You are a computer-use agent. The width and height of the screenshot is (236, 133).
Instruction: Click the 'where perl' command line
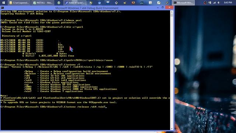(x=41, y=20)
